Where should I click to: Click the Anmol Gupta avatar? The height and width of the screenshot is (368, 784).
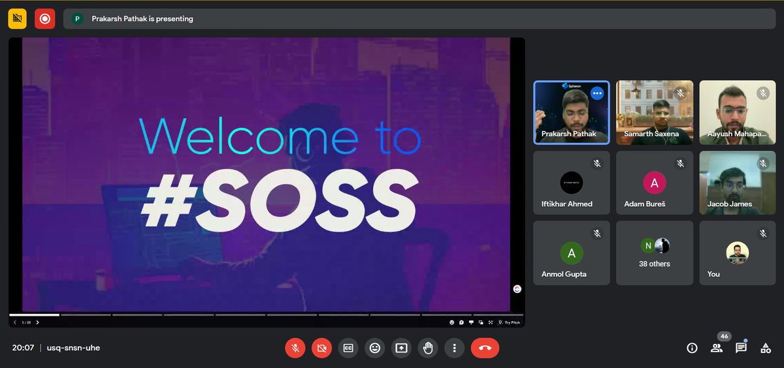572,253
